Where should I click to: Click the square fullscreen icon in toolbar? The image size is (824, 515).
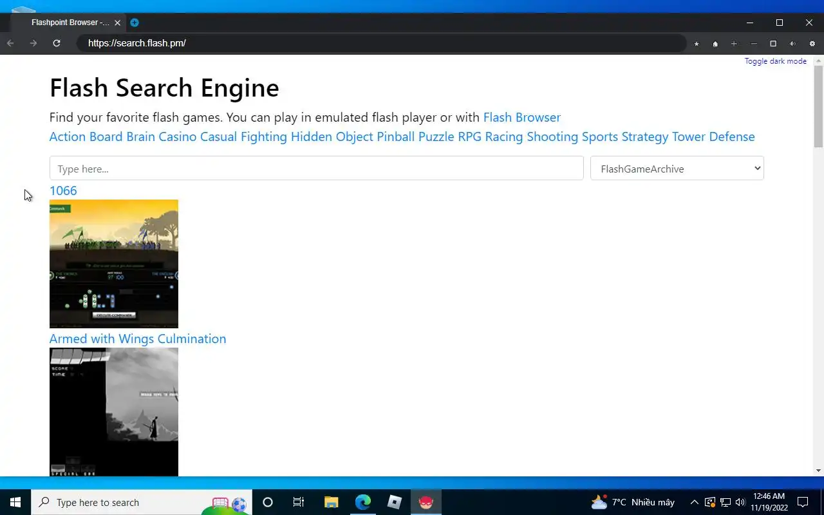tap(773, 44)
